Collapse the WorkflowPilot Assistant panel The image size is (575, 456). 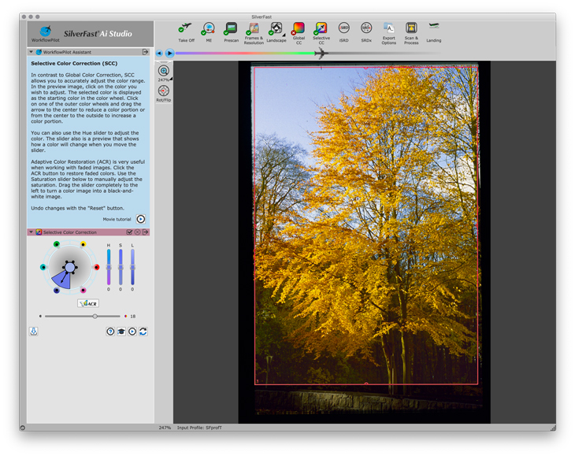click(x=31, y=52)
